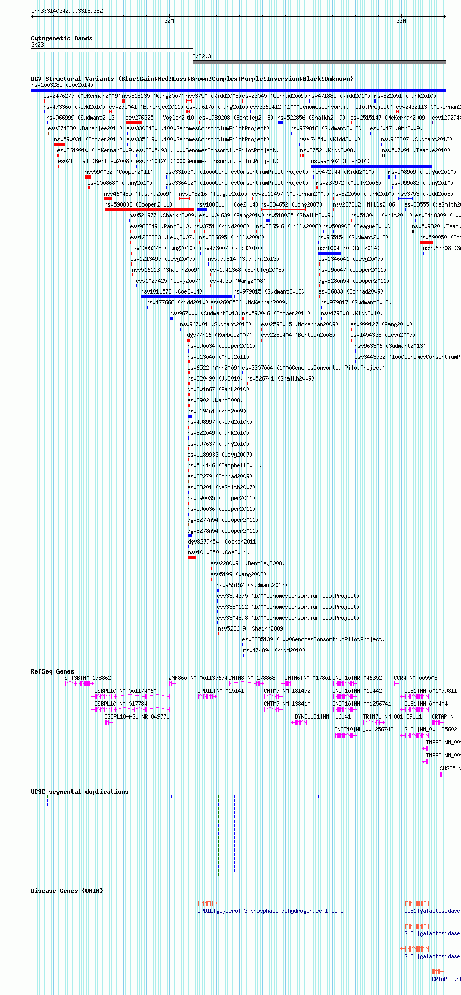
Task: Click variant esv2763250 (Vogler2010)
Action: coord(161,118)
